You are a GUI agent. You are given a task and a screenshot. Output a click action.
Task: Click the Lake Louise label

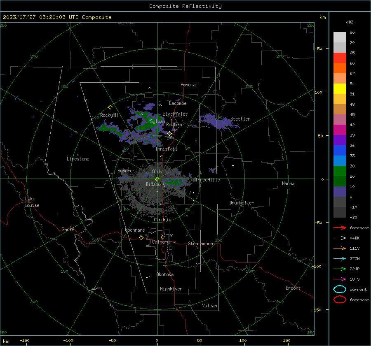pyautogui.click(x=32, y=202)
